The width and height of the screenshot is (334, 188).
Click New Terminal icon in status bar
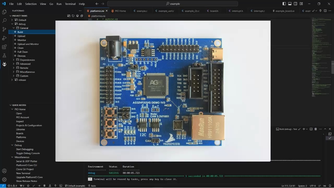61,186
